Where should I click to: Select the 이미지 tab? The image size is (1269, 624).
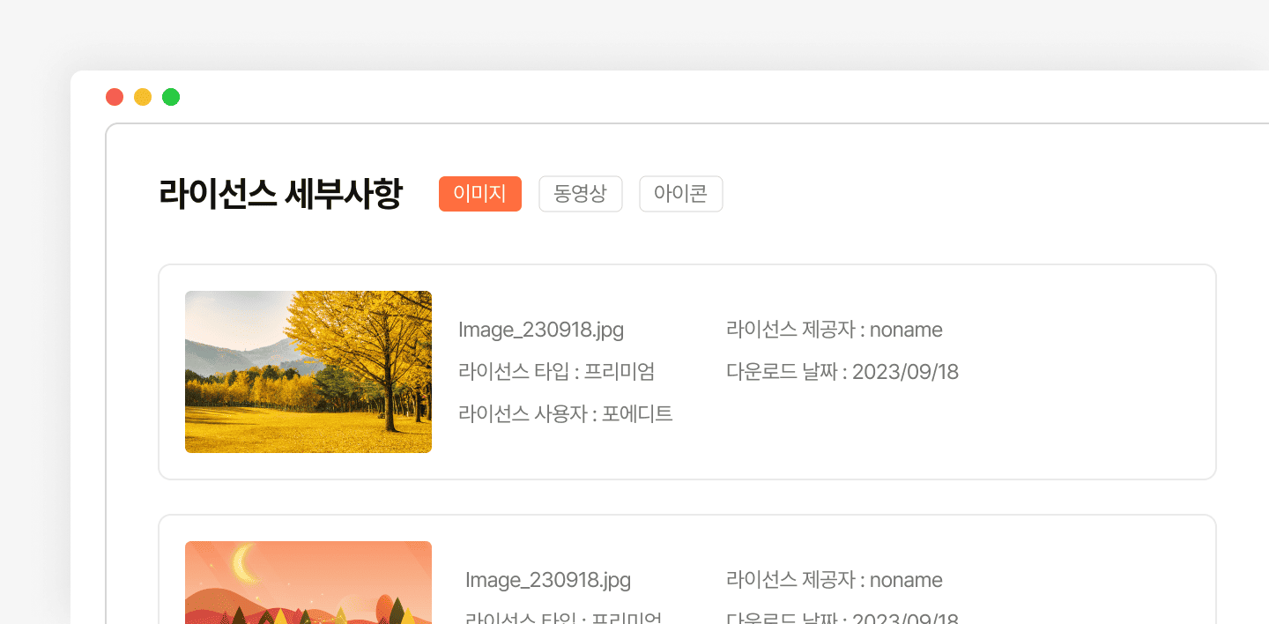pyautogui.click(x=480, y=194)
